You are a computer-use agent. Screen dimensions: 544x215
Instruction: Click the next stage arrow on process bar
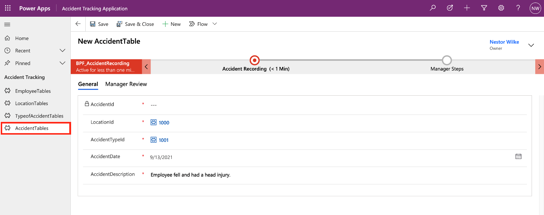tap(539, 67)
